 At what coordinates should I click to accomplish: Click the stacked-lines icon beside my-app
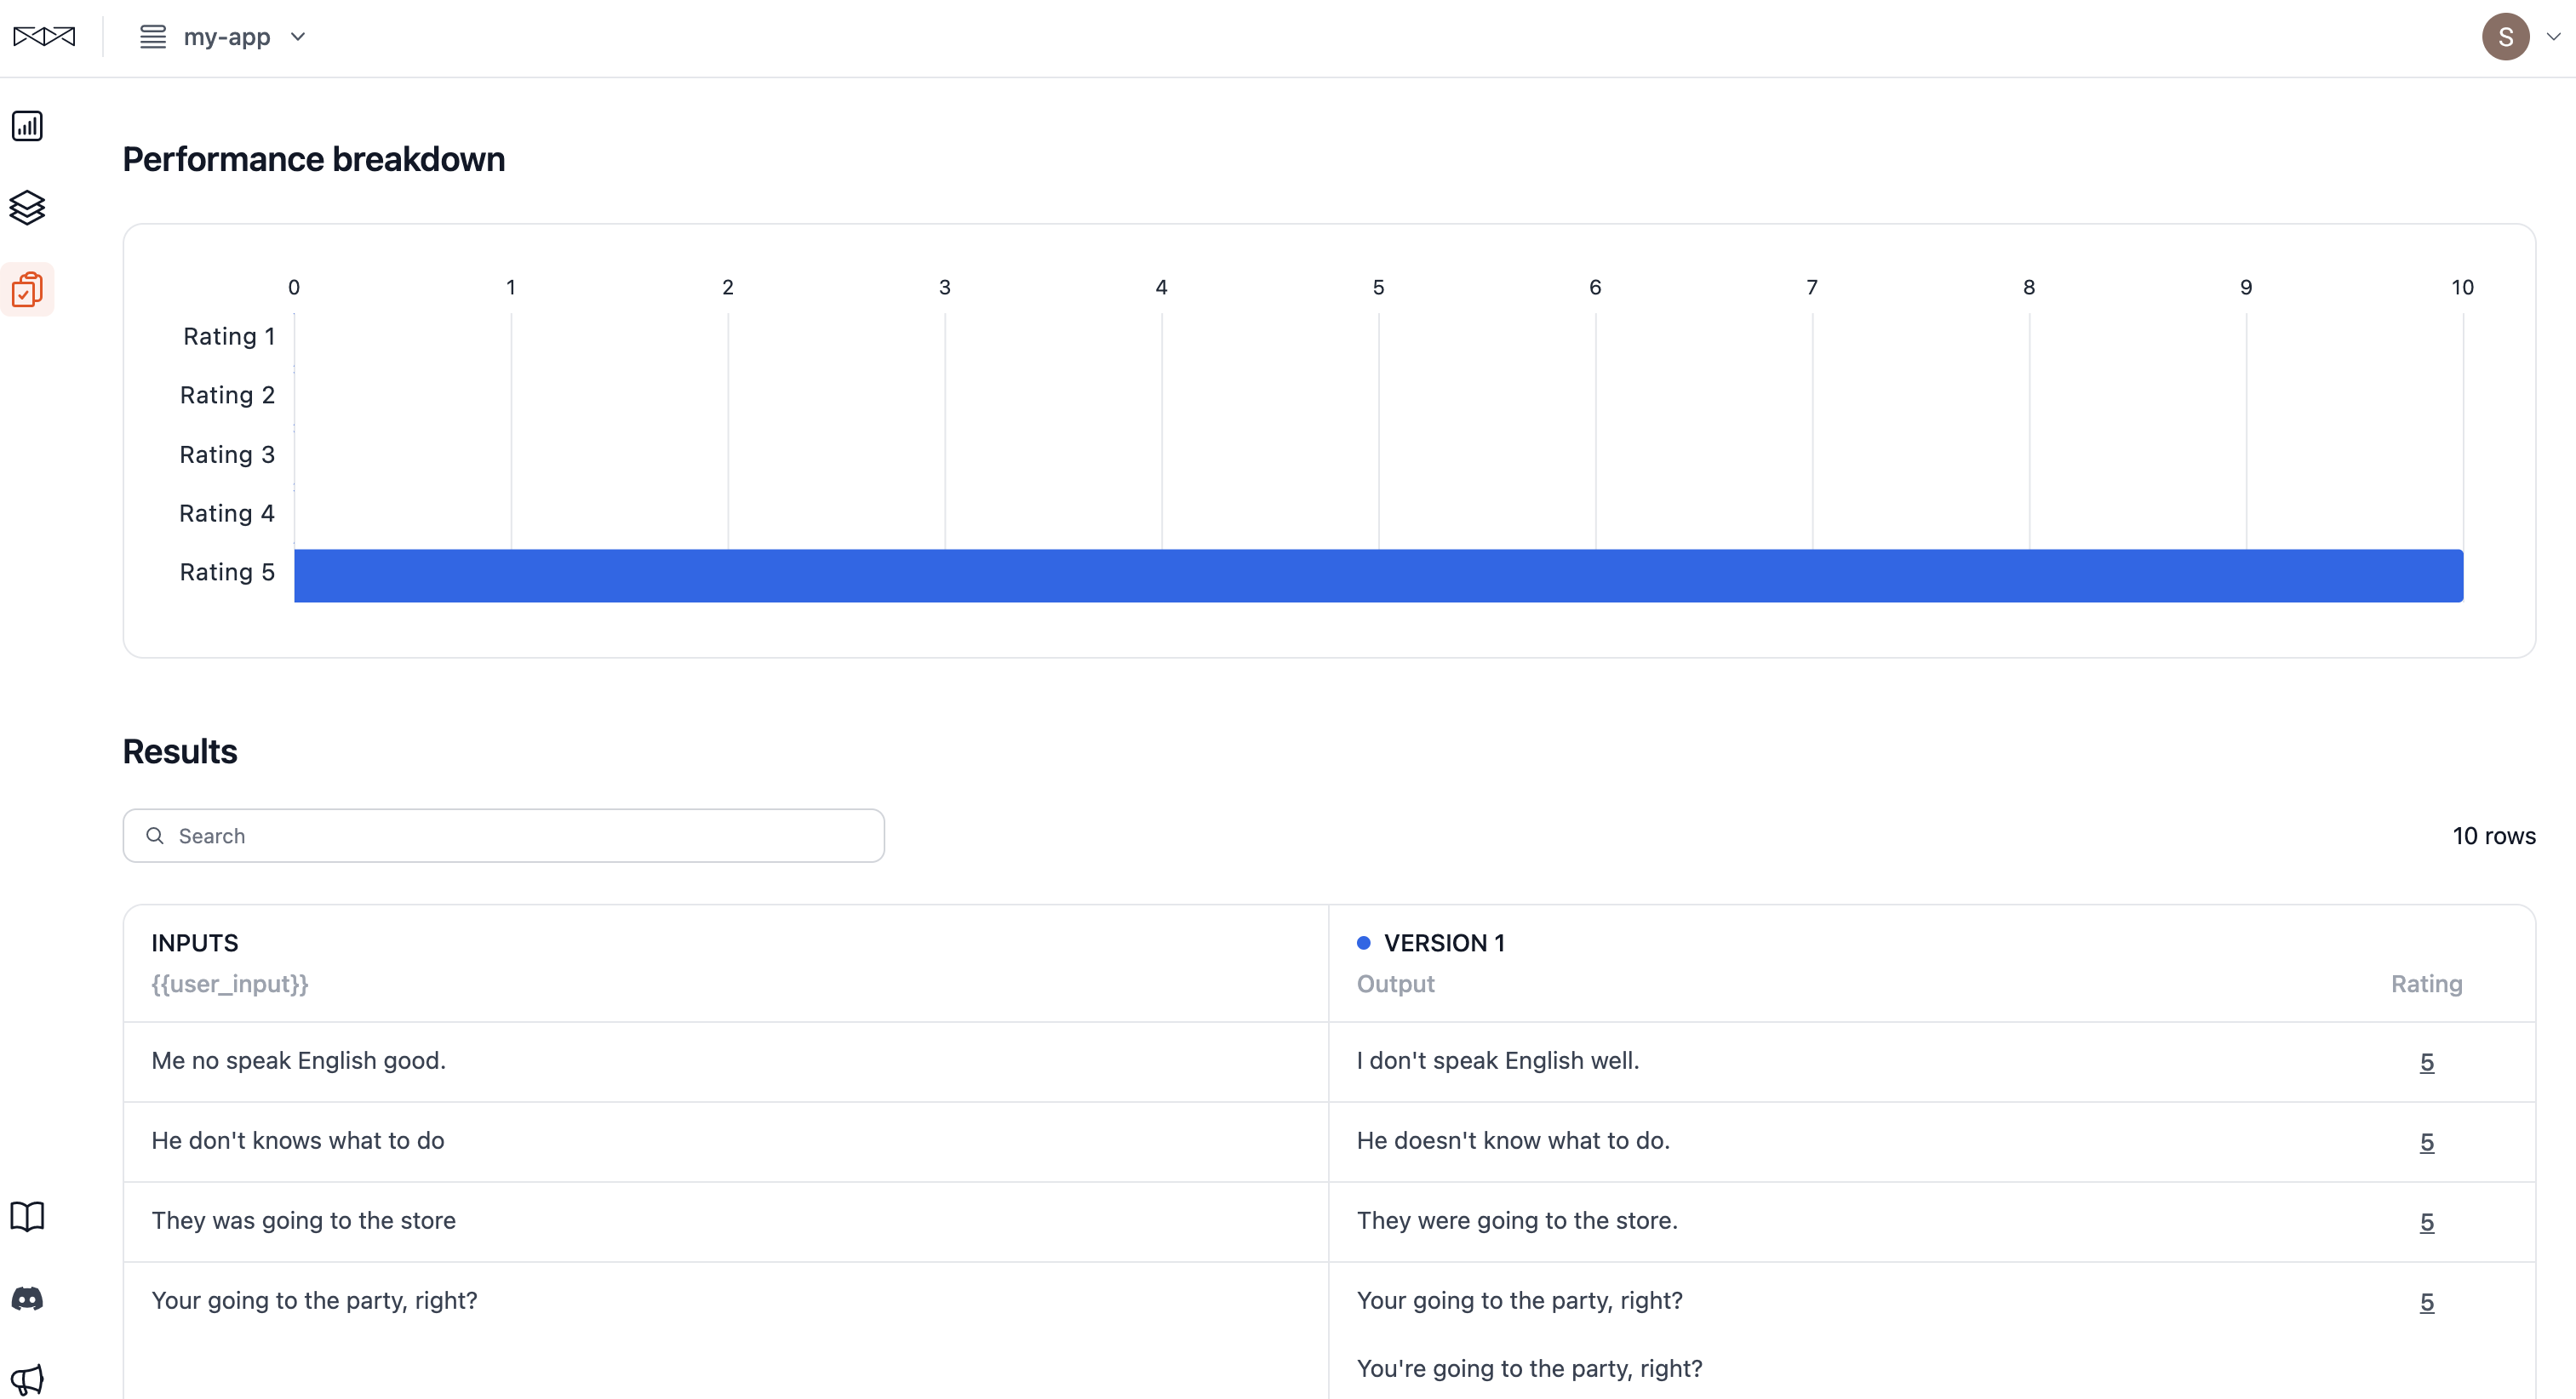tap(152, 37)
